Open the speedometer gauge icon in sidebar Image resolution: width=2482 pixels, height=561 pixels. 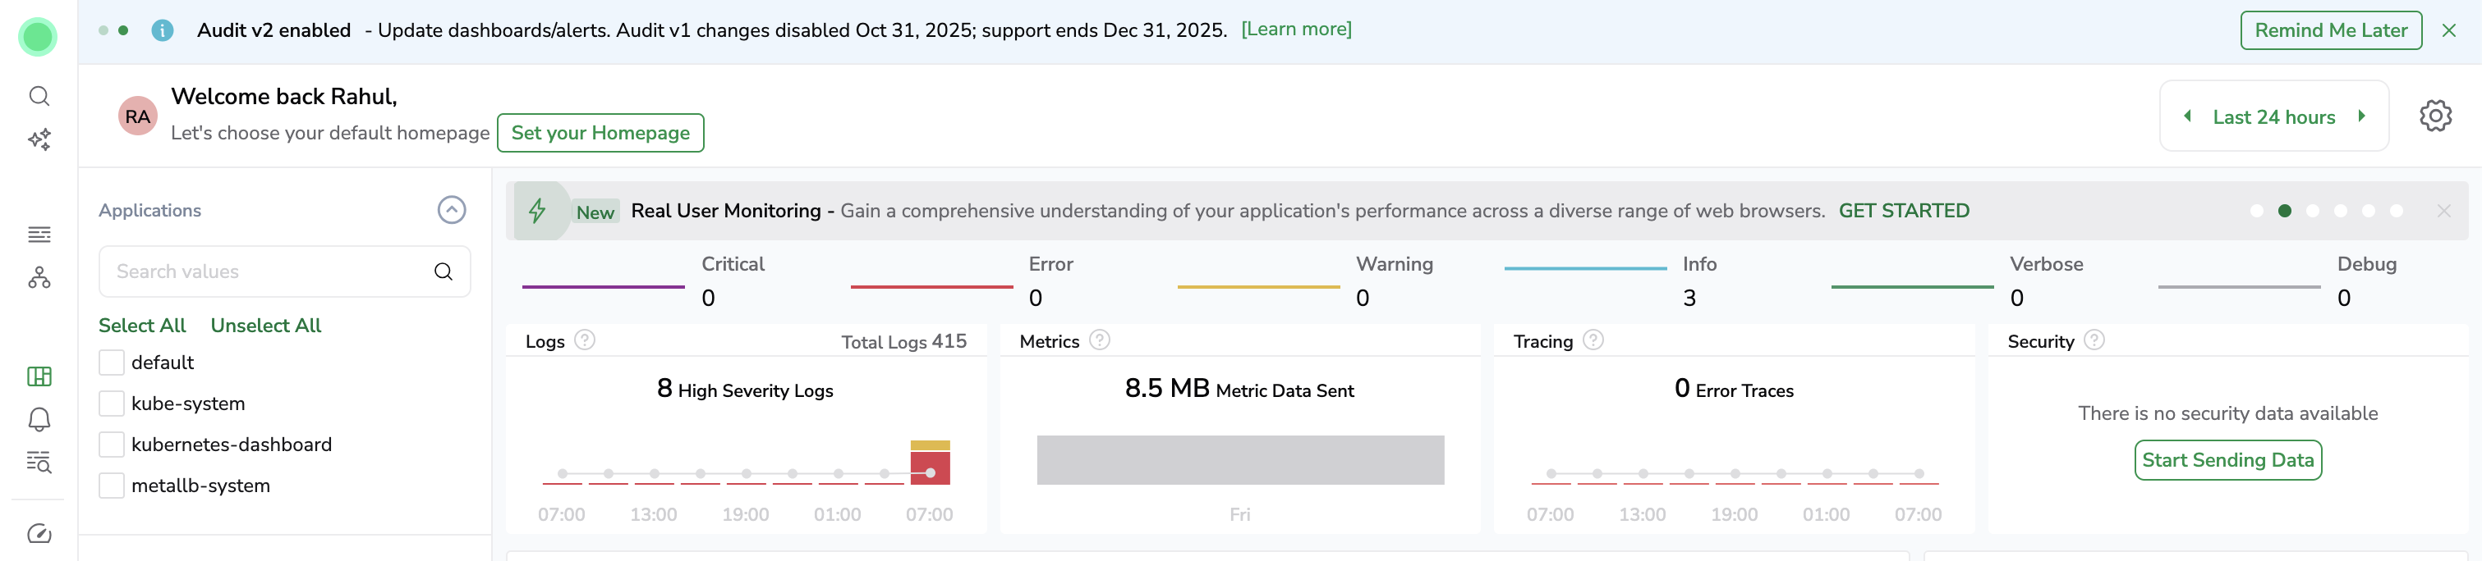pyautogui.click(x=39, y=534)
